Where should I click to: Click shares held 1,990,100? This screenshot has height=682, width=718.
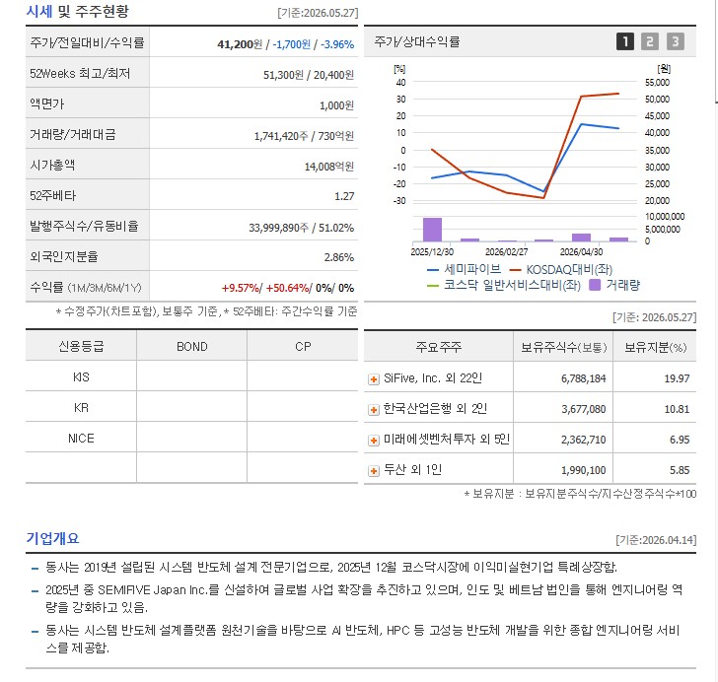point(584,470)
